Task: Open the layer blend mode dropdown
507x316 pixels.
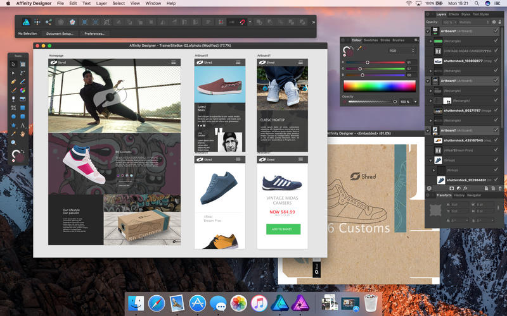Action: 473,22
